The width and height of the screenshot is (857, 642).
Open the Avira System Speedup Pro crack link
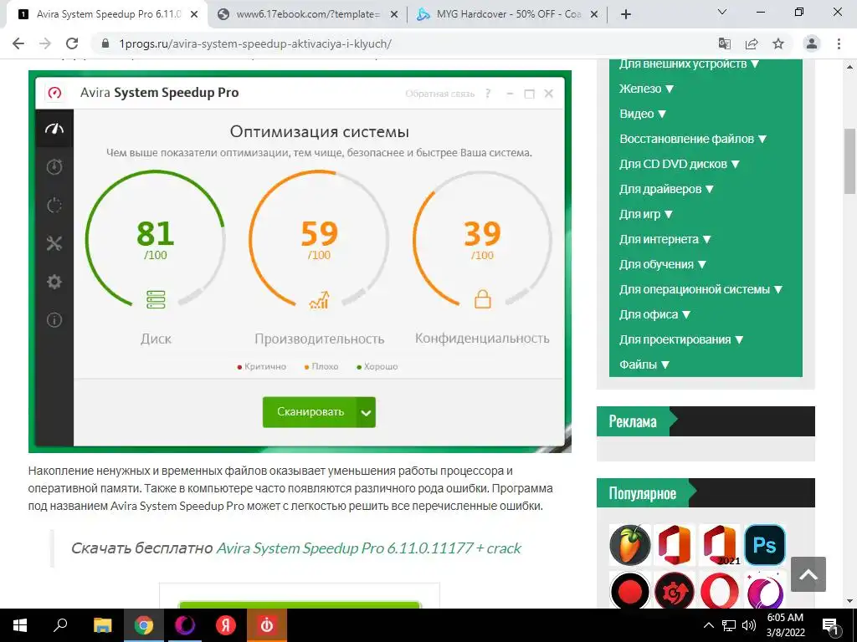point(369,548)
